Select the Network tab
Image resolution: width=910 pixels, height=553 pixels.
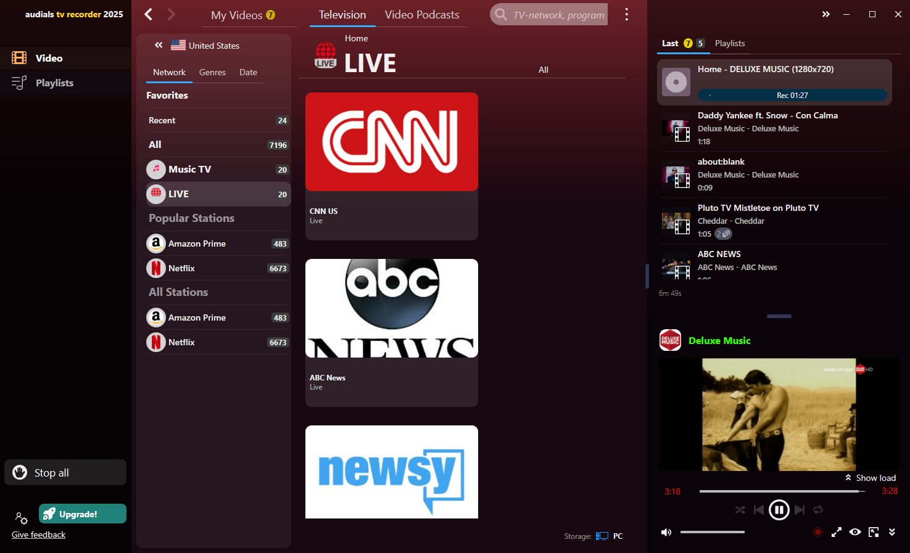coord(169,72)
